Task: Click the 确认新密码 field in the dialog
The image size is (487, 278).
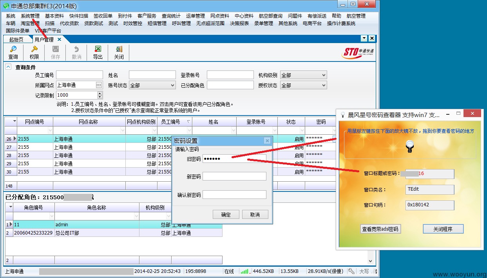Action: coord(234,195)
